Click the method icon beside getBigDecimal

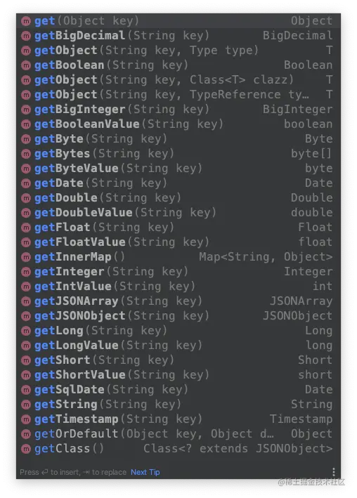[x=26, y=36]
